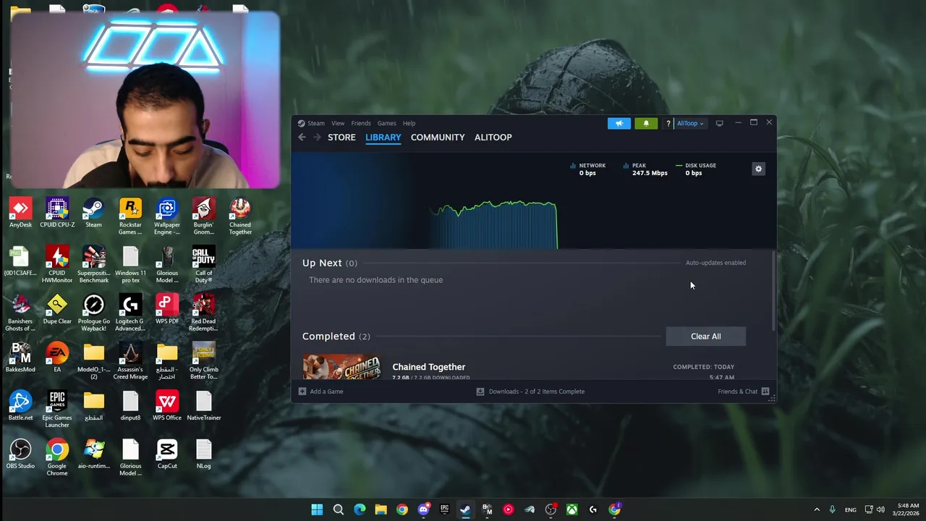Select the OBS Studio desktop icon
The width and height of the screenshot is (926, 521).
point(20,455)
